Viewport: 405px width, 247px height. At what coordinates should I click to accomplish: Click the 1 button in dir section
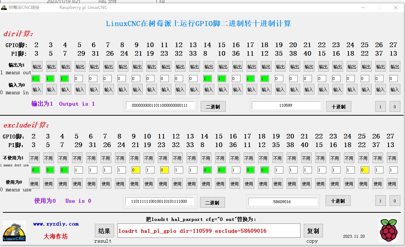[380, 107]
